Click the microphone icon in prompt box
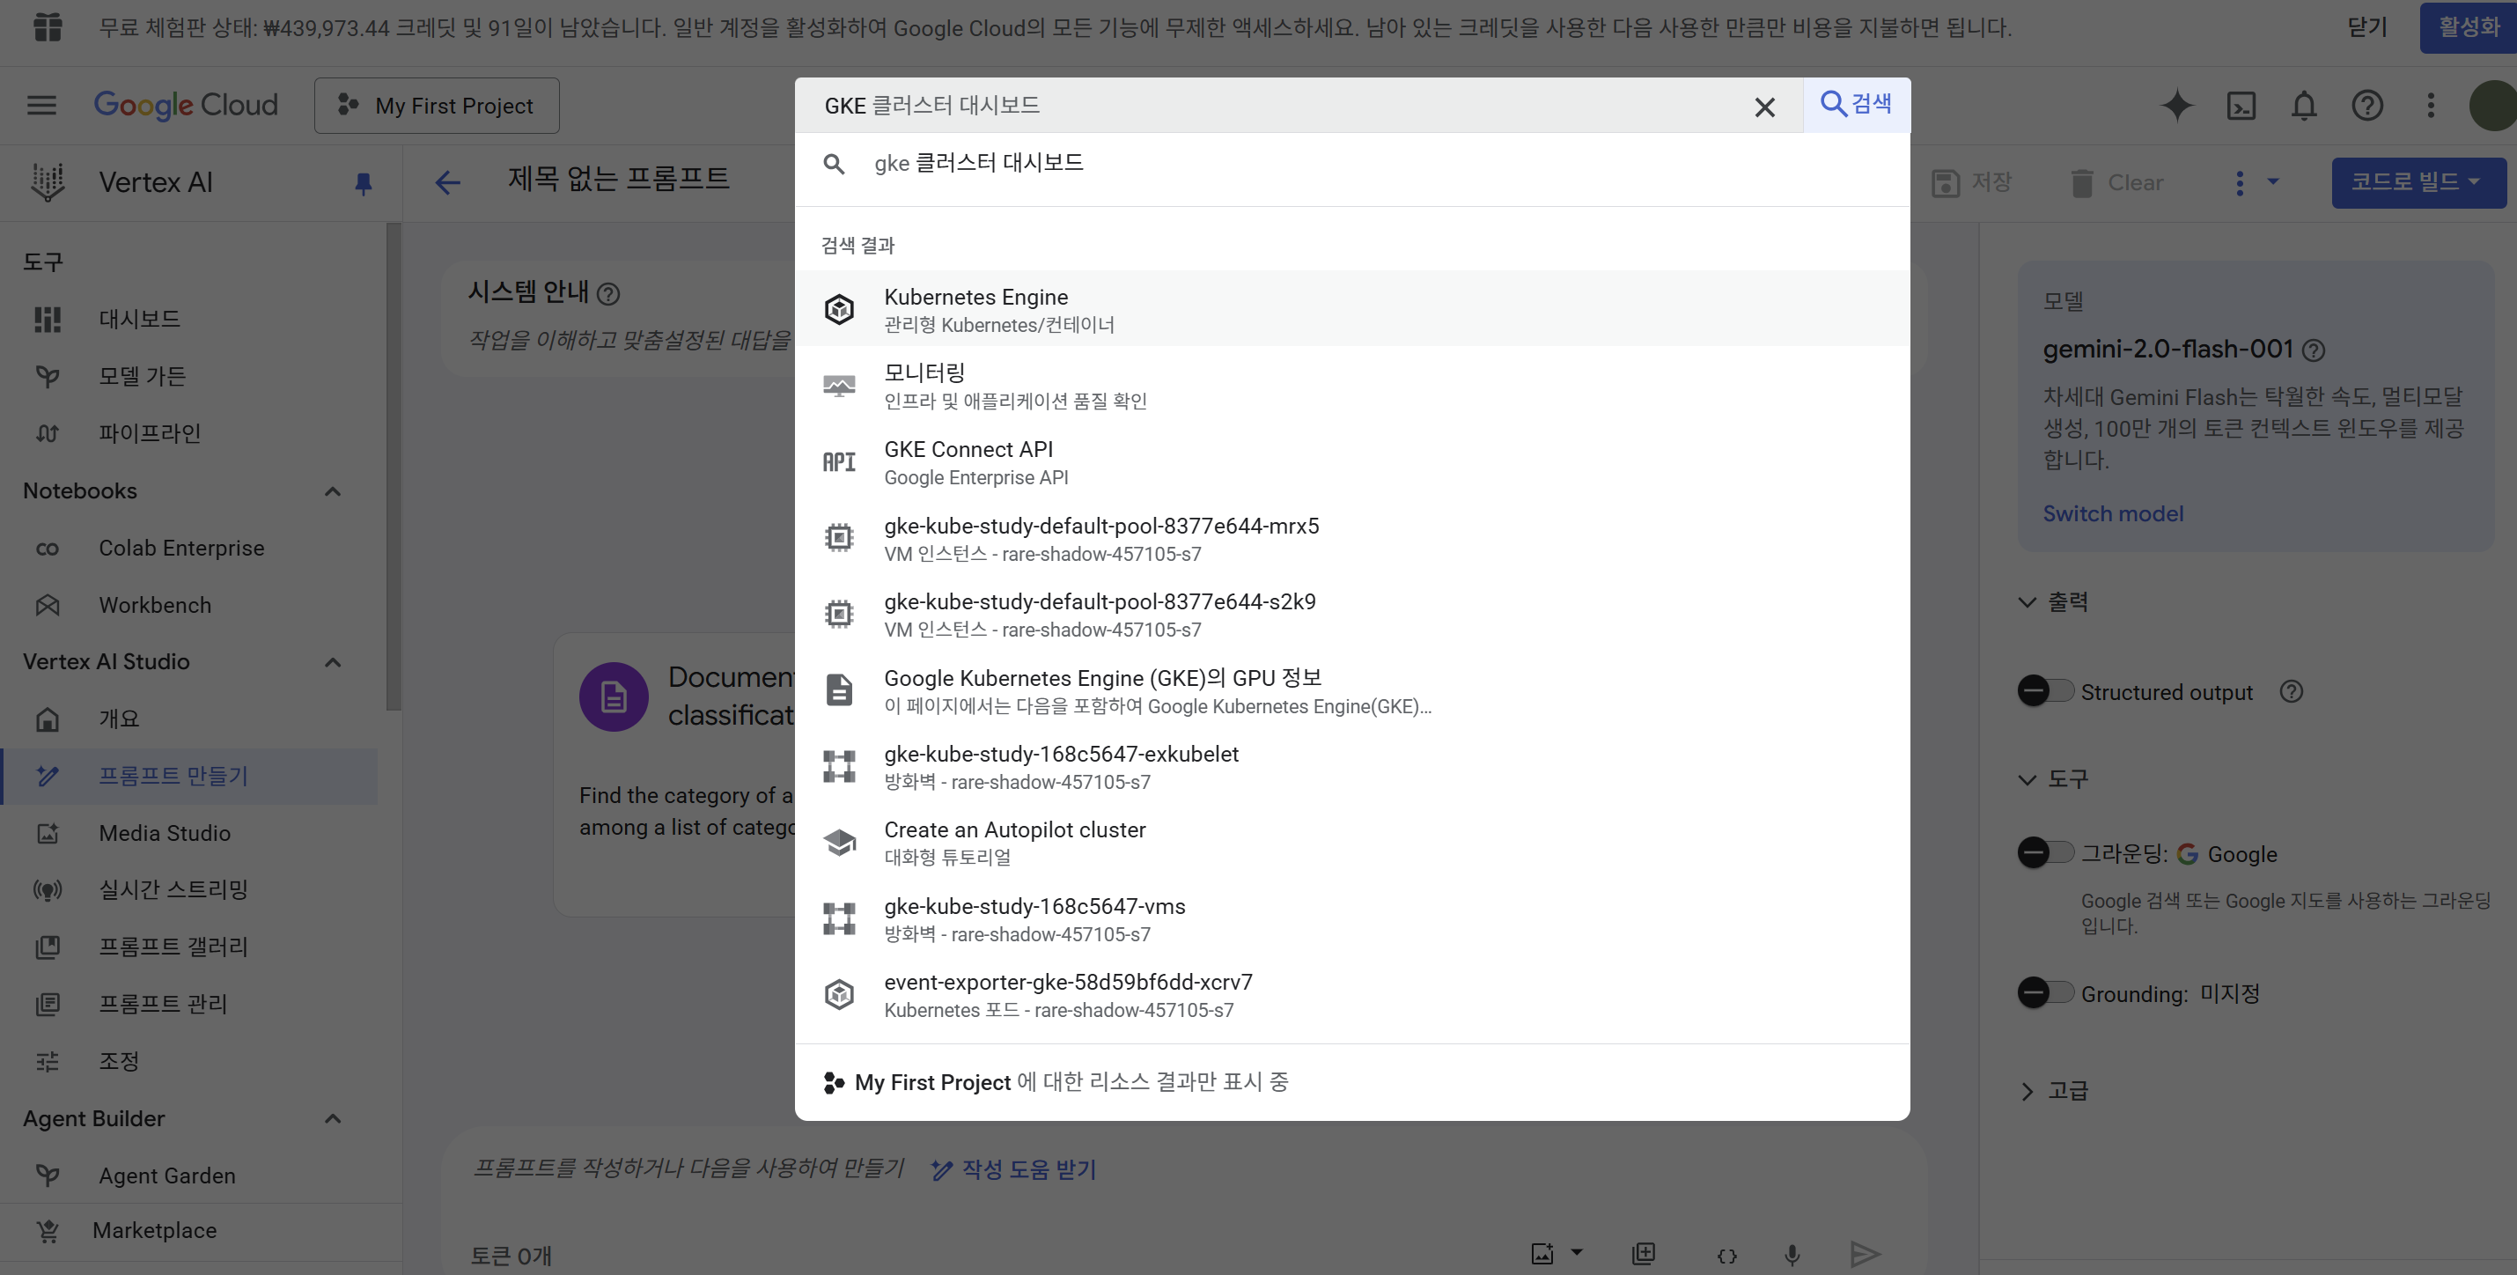 [1791, 1255]
